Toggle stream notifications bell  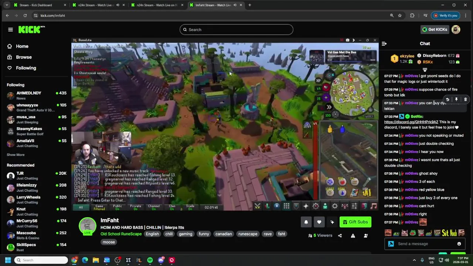306,222
